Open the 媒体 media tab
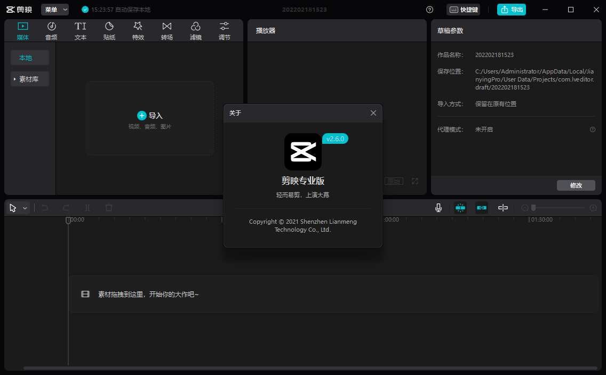Viewport: 606px width, 375px height. pos(23,31)
